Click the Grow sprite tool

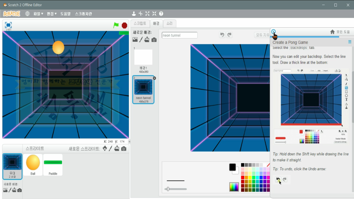147,13
